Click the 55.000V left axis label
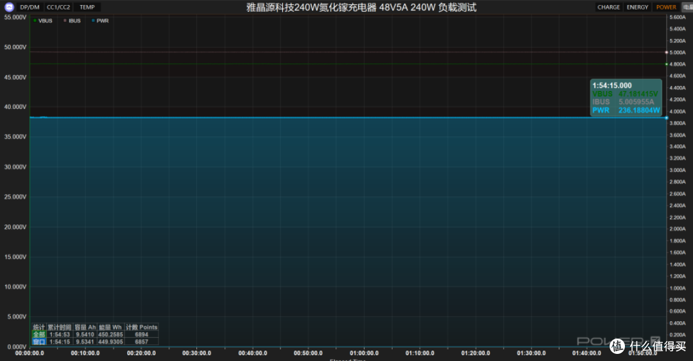Screen dimensions: 693x361 (15, 17)
